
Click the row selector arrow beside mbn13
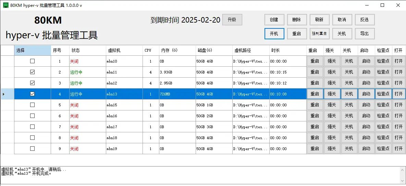(x=3, y=94)
